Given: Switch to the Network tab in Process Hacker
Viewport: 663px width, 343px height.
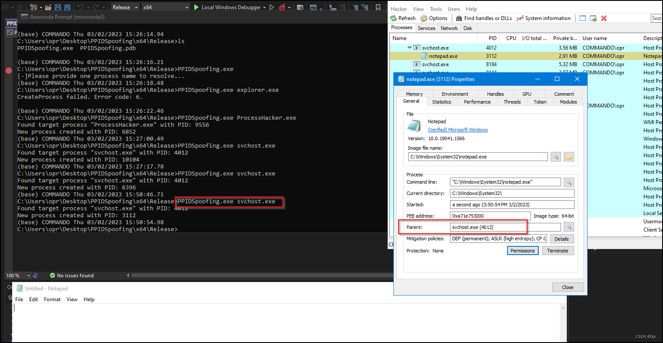Looking at the screenshot, I should coord(449,28).
